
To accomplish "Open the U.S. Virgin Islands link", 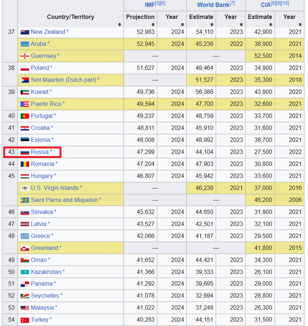I will tap(55, 188).
